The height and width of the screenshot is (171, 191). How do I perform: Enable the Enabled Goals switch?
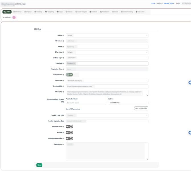click(x=69, y=126)
